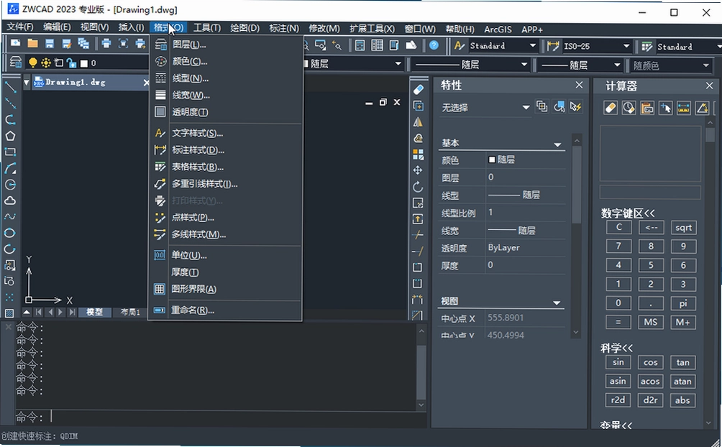
Task: Click the calculator get coordinates icon
Action: [x=665, y=108]
